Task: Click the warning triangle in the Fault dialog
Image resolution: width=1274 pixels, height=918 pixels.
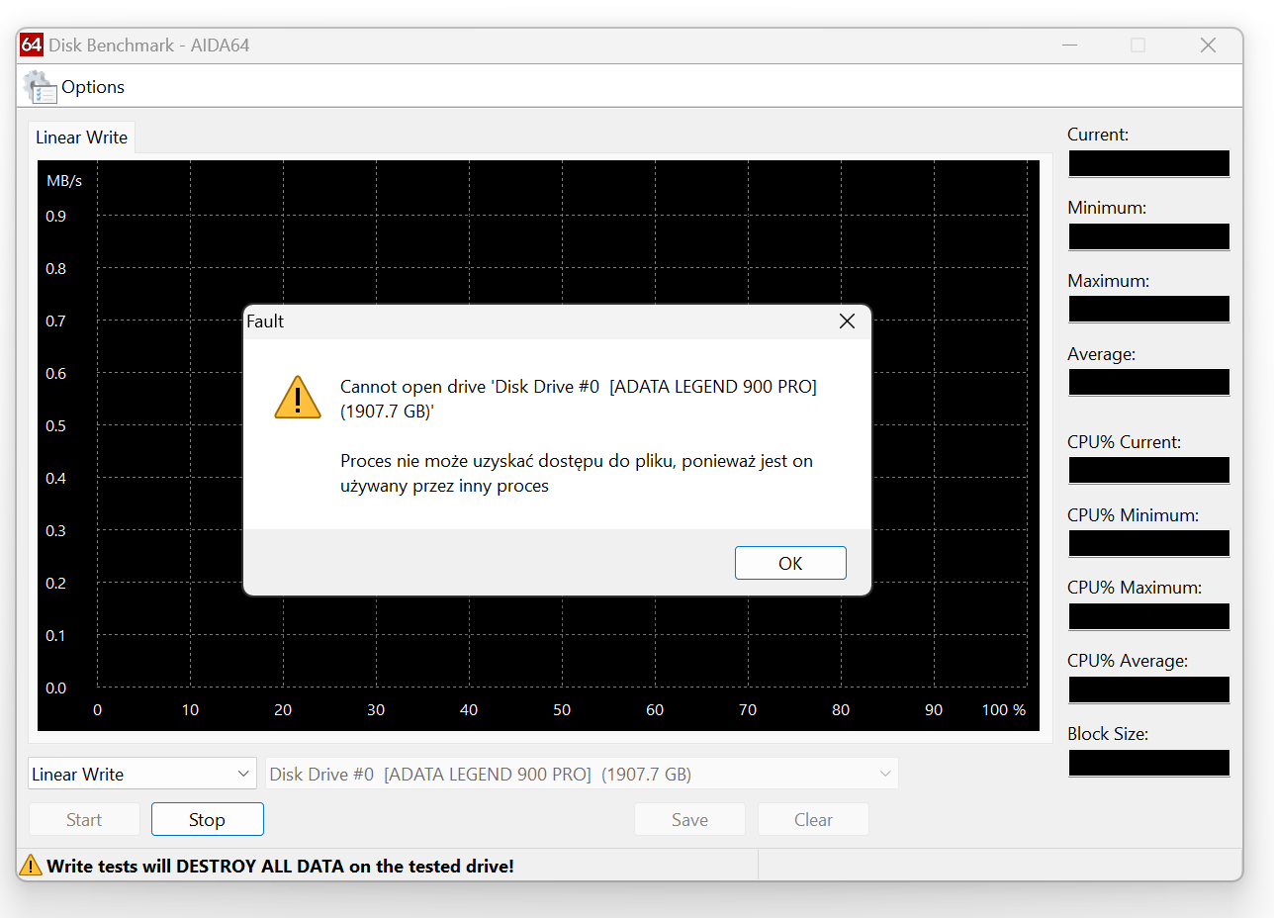Action: (x=297, y=398)
